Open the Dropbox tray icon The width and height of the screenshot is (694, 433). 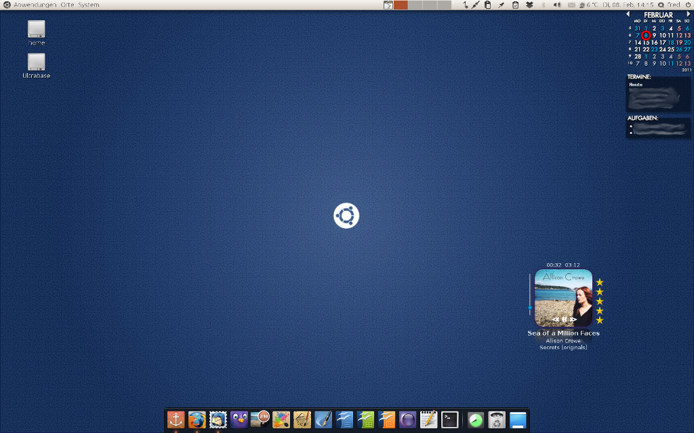529,5
